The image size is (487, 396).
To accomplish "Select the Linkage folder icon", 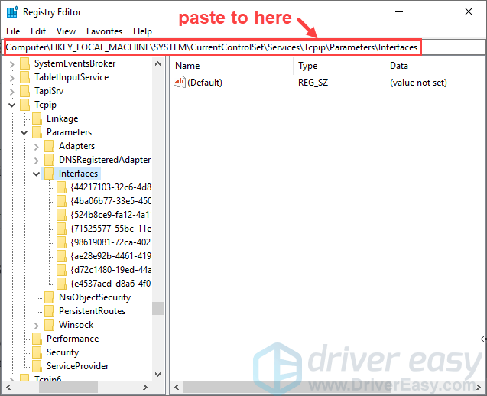I will coord(37,118).
